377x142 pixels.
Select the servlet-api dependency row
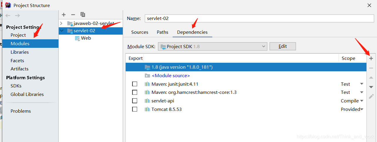click(246, 101)
